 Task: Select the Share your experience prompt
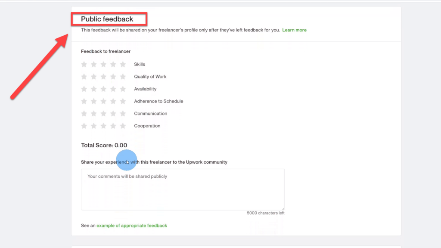[x=154, y=162]
